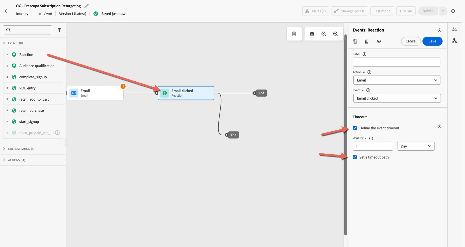Show info for the Action field
465x247 pixels.
tap(369, 72)
